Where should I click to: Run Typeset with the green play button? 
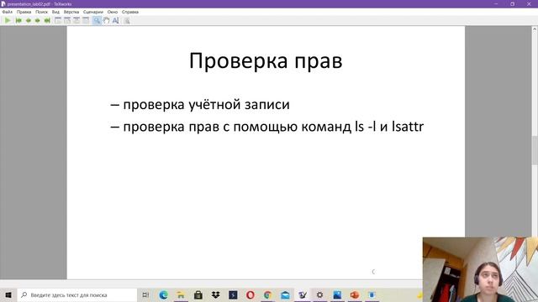coord(8,20)
